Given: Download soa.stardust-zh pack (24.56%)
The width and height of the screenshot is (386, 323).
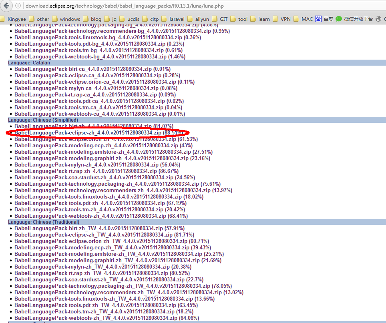Looking at the screenshot, I should click(105, 177).
